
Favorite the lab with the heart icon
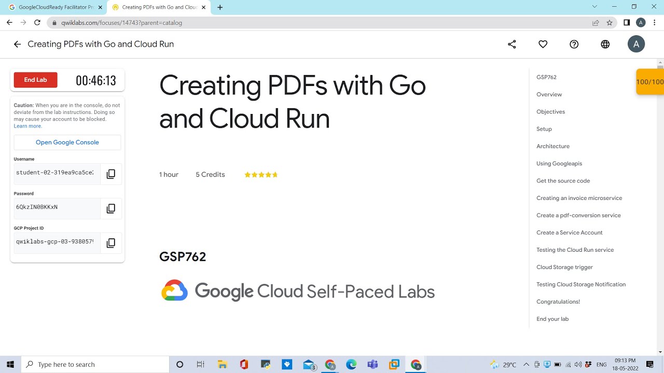pyautogui.click(x=543, y=45)
